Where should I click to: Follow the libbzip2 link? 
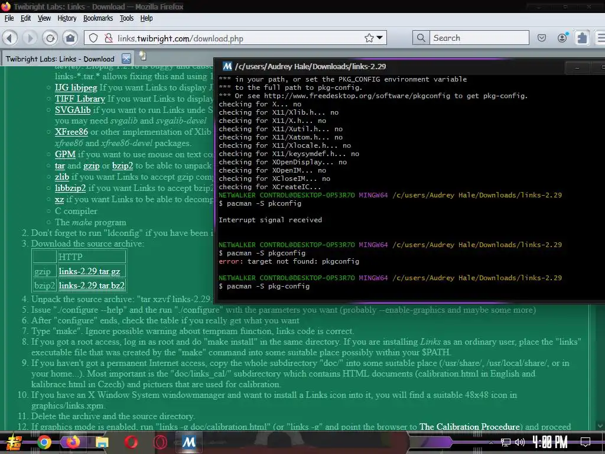click(70, 188)
